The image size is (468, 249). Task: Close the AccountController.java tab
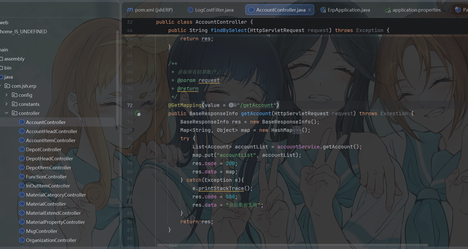[310, 10]
